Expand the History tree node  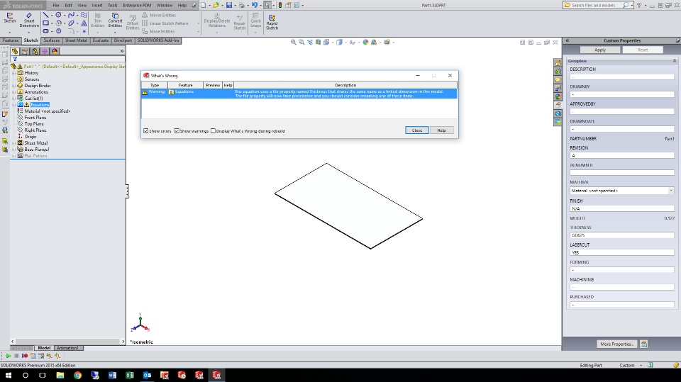click(14, 73)
